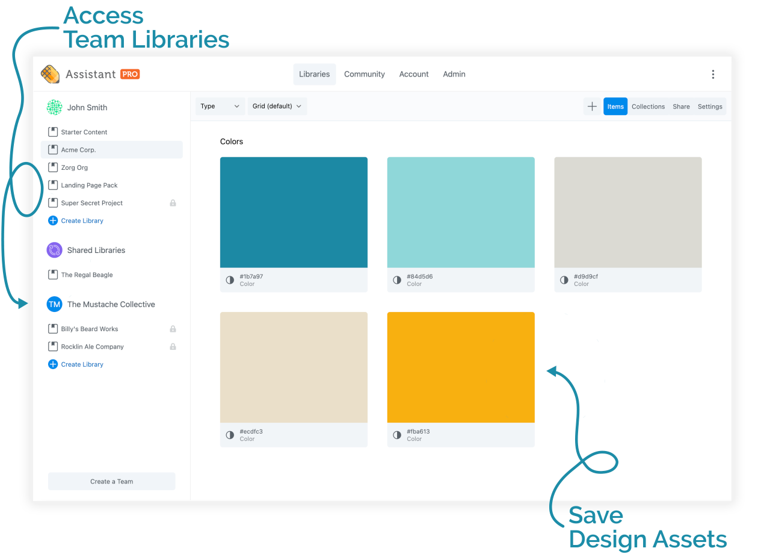This screenshot has width=770, height=554.
Task: Open the Admin tab
Action: pyautogui.click(x=454, y=74)
